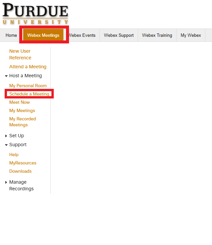Image resolution: width=212 pixels, height=245 pixels.
Task: Expand the Set Up section arrow
Action: coord(6,136)
